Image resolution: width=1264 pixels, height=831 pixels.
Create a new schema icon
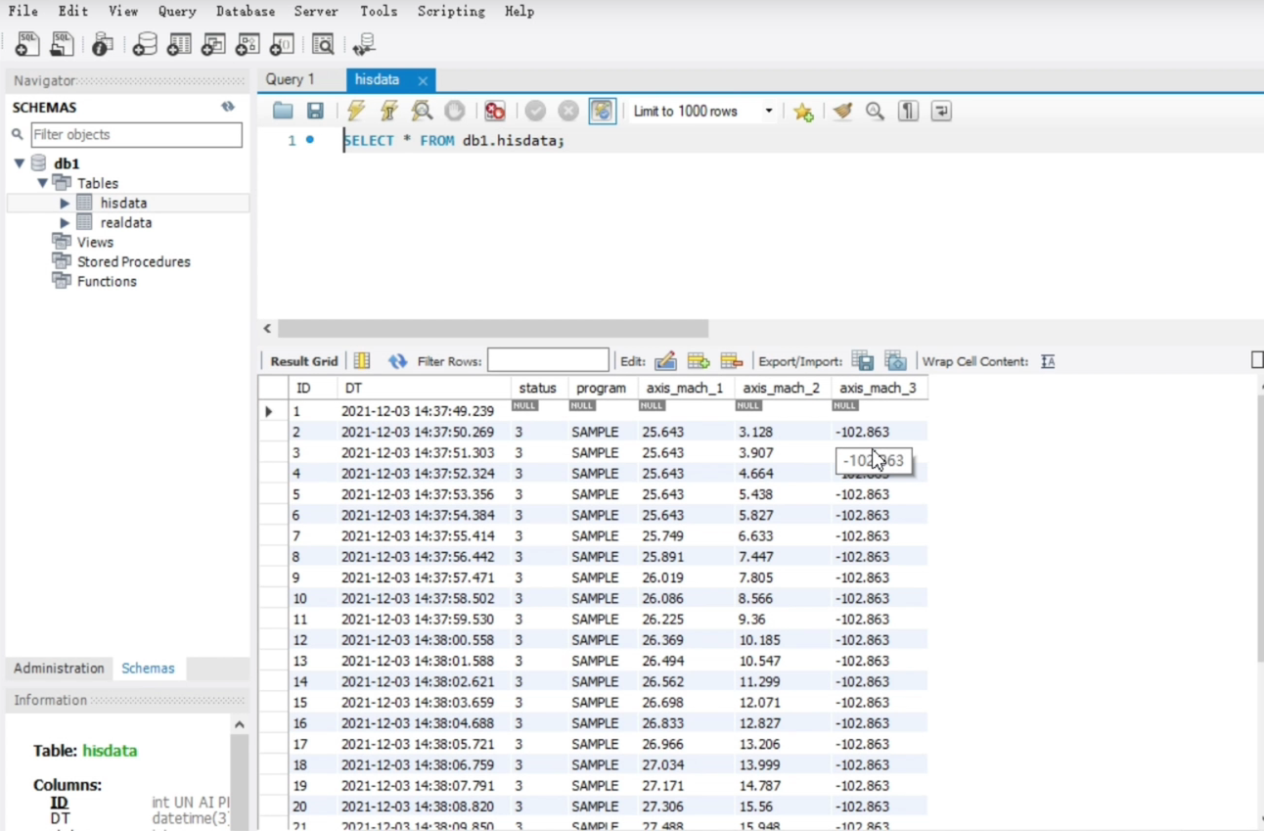click(145, 44)
